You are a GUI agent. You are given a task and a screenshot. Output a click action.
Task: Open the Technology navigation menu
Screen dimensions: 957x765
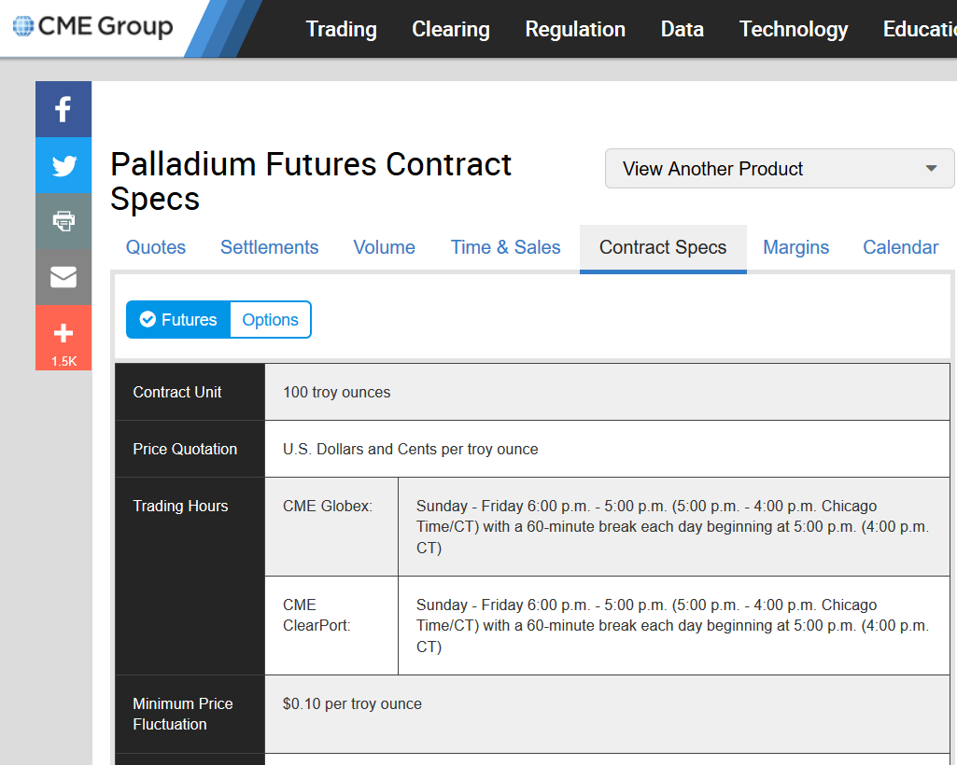coord(794,29)
